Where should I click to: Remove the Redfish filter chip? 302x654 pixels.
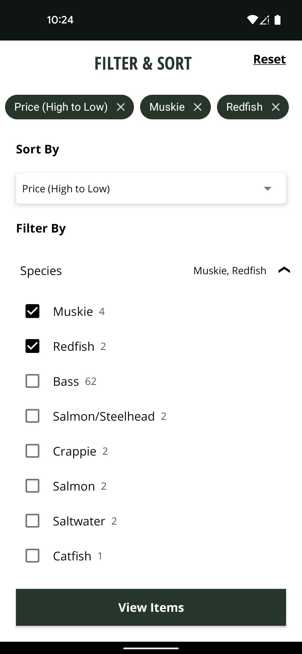[276, 107]
